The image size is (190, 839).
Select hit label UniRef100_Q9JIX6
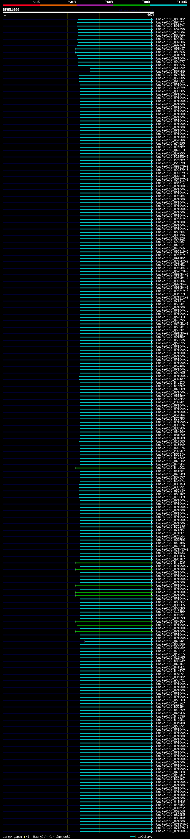170,235
